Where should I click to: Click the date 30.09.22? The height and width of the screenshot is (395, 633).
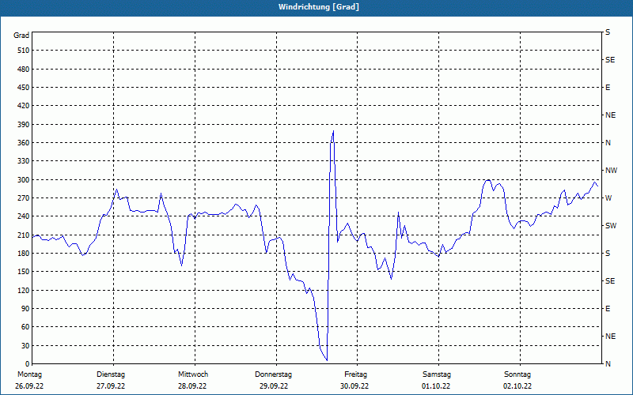point(354,386)
